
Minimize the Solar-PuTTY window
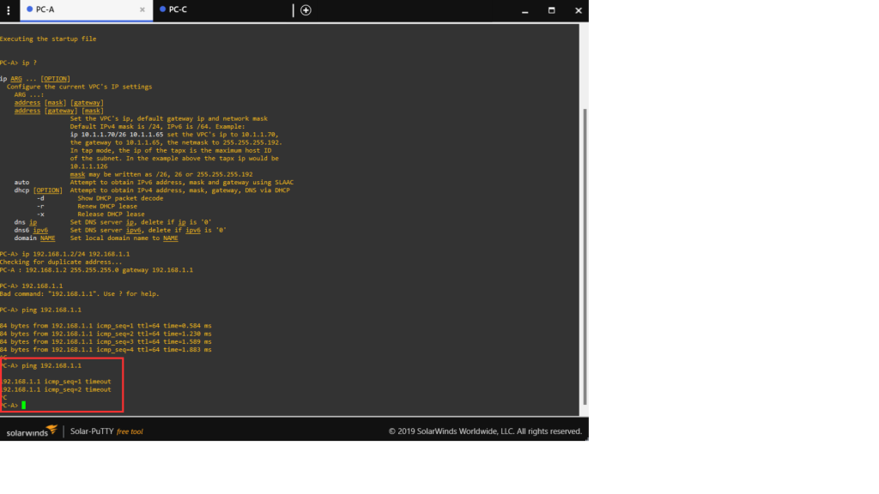(x=524, y=10)
